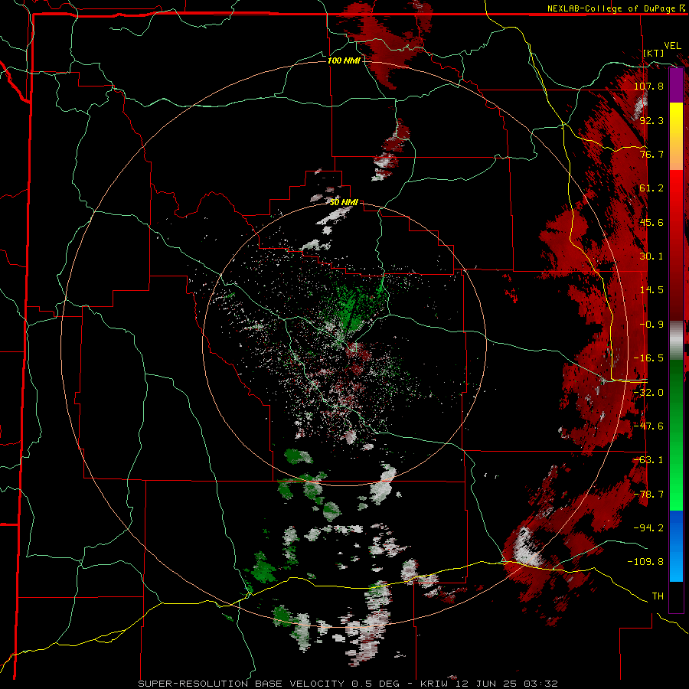Select the 14.5 legend value

[x=651, y=290]
